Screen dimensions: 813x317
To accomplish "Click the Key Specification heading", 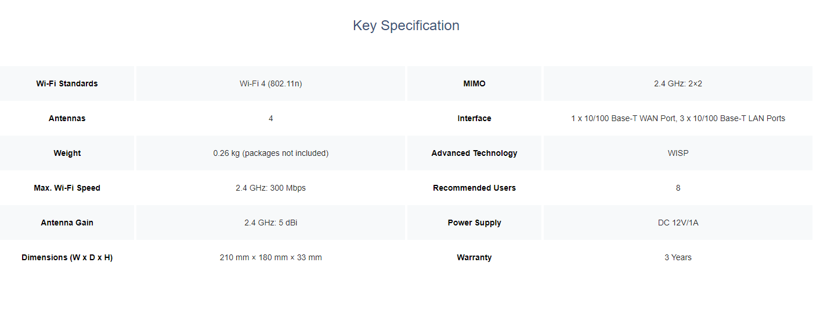I will pos(406,25).
